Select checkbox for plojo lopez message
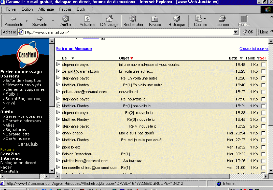Image resolution: width=273 pixels, height=190 pixels. pos(263,147)
